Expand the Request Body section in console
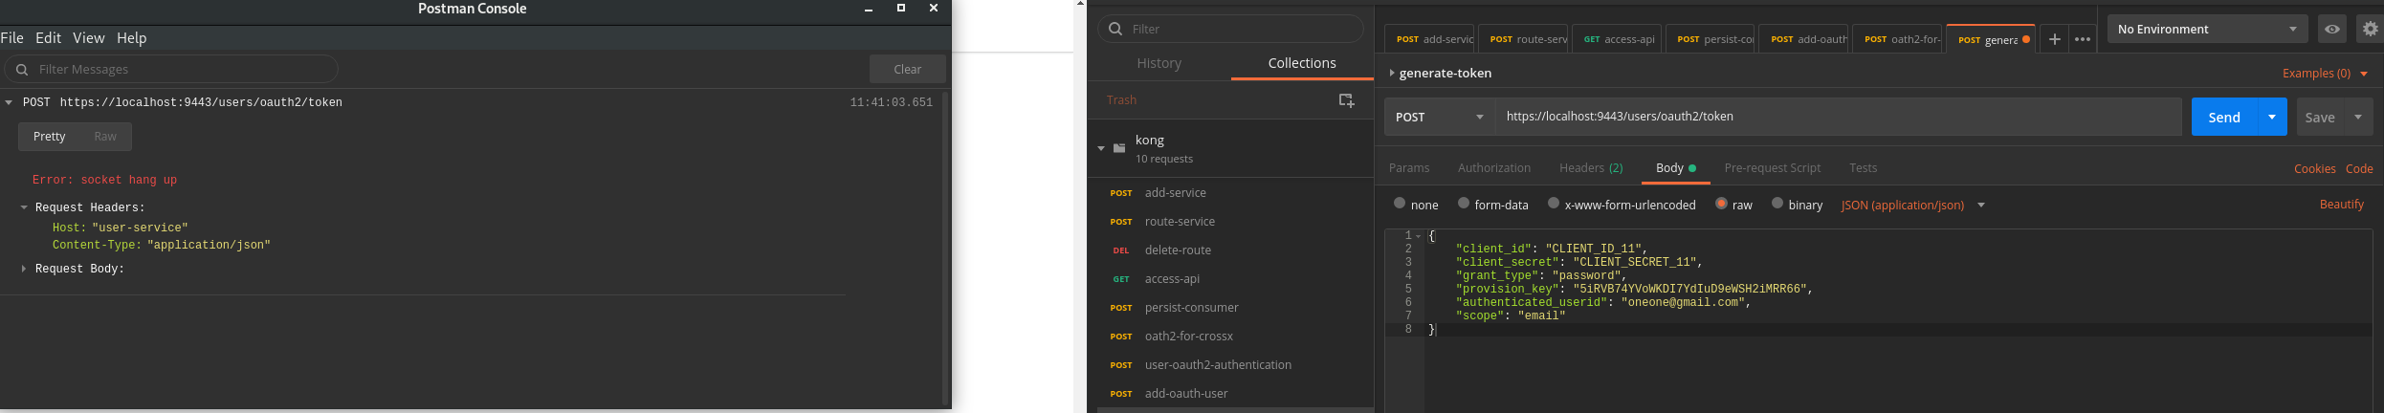 [x=24, y=270]
